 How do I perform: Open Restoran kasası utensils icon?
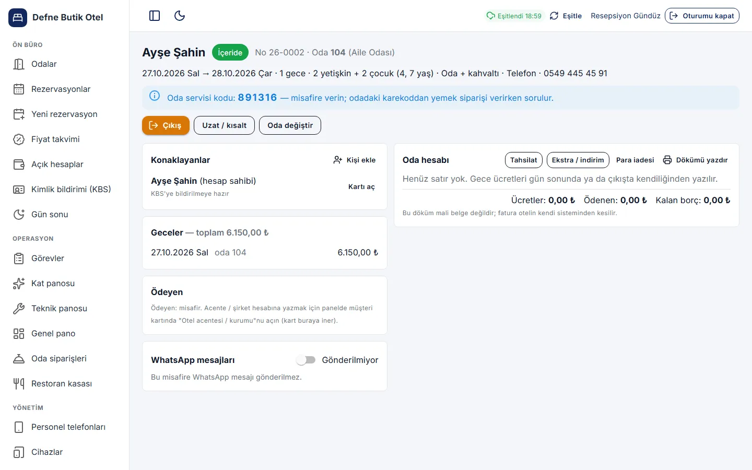19,384
